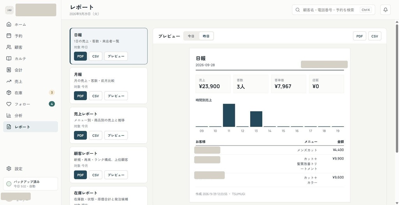Click the 13 o'clock sales bar
The width and height of the screenshot is (399, 205).
click(x=256, y=119)
